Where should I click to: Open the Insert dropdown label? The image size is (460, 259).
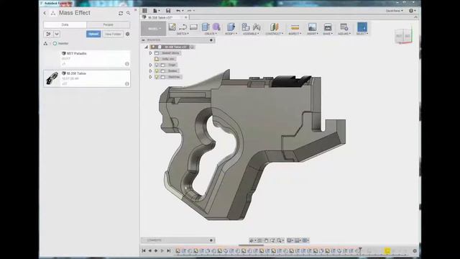(312, 34)
